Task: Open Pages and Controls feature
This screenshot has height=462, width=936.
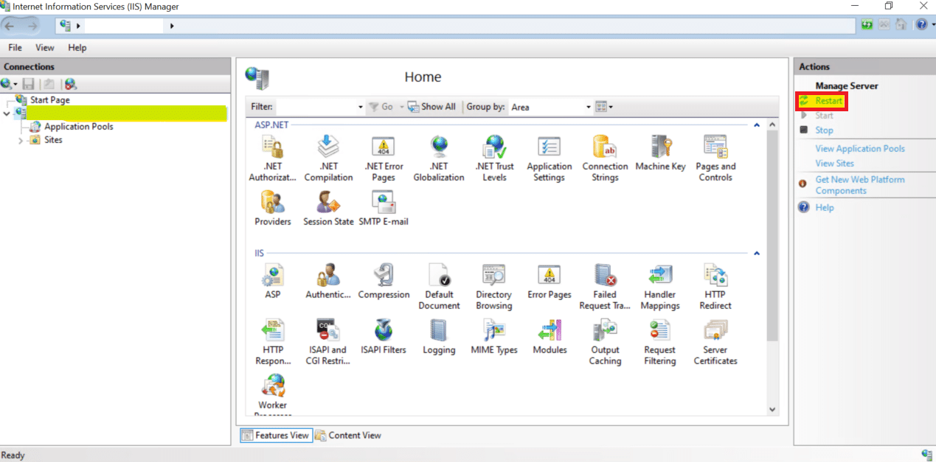Action: pyautogui.click(x=715, y=158)
